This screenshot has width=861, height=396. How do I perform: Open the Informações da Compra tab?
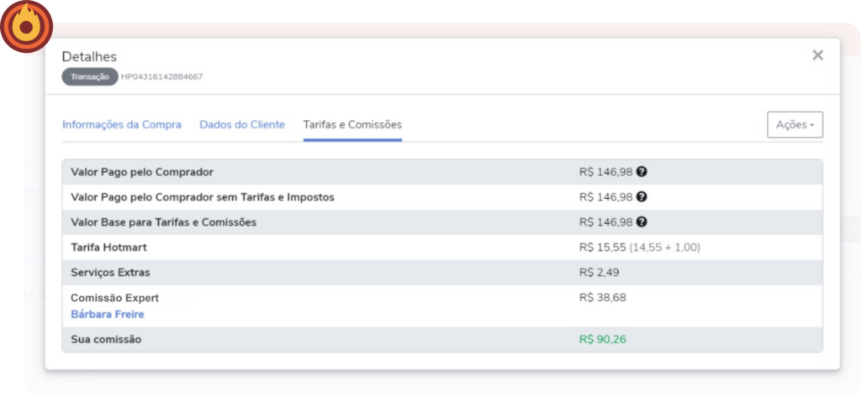point(122,125)
